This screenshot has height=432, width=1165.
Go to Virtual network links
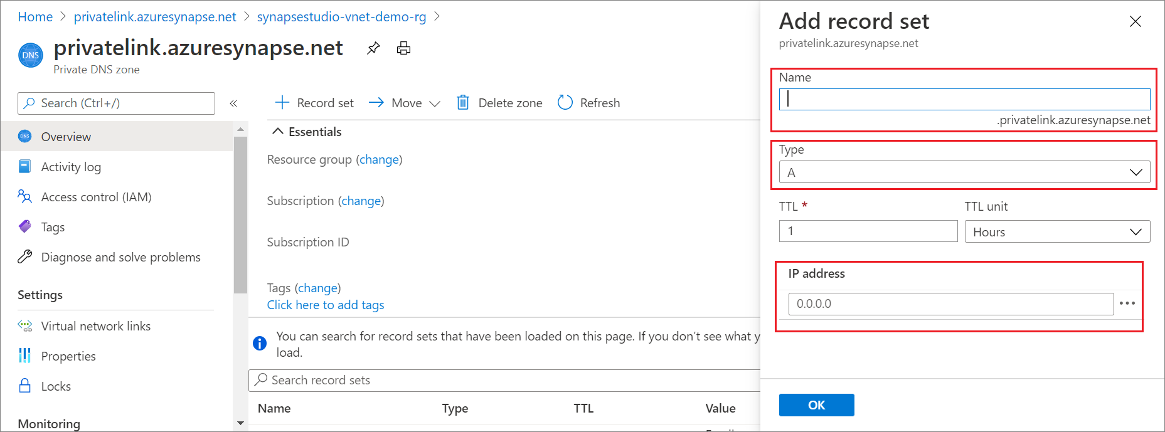[x=95, y=326]
